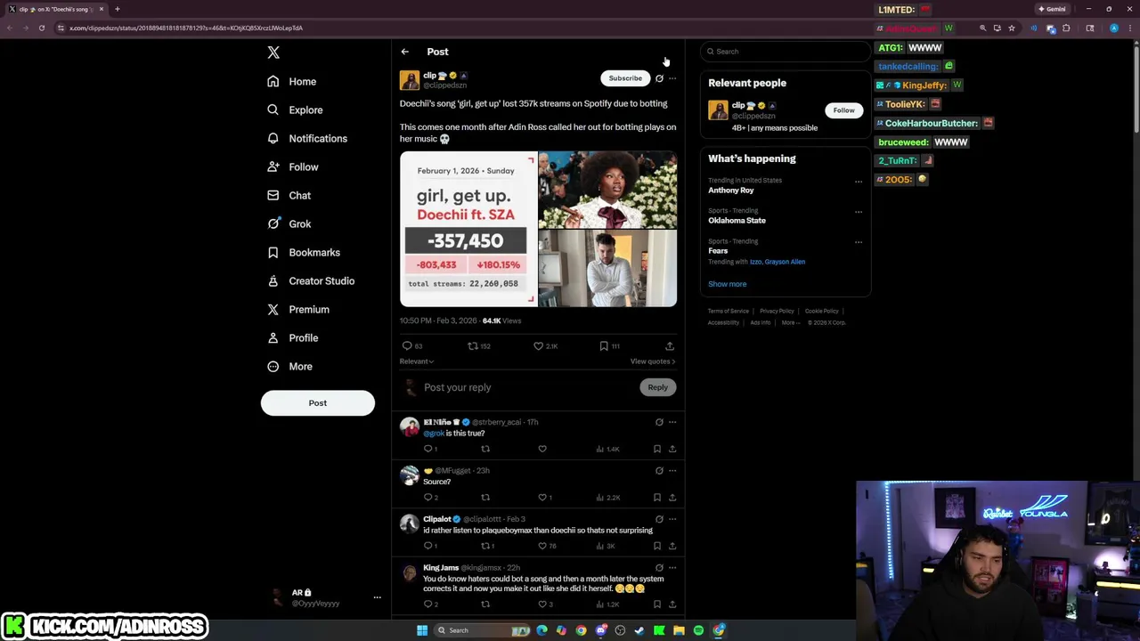This screenshot has width=1140, height=641.
Task: Click the reply icon on main post
Action: (x=407, y=345)
